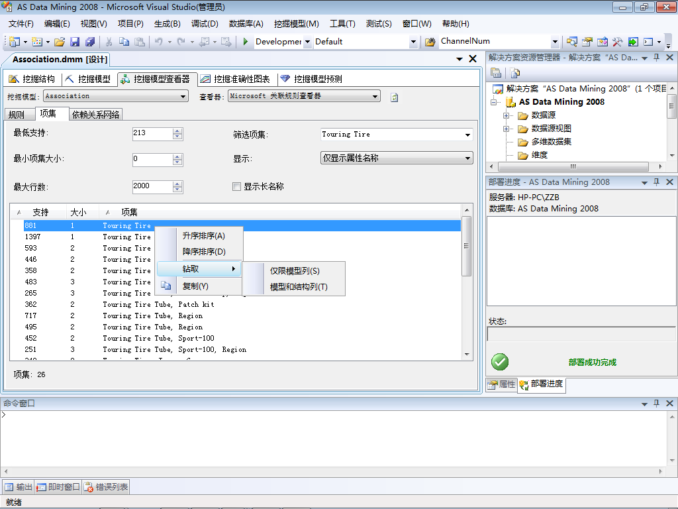678x509 pixels.
Task: Select 模型和结构列(T) in the submenu
Action: pyautogui.click(x=299, y=287)
